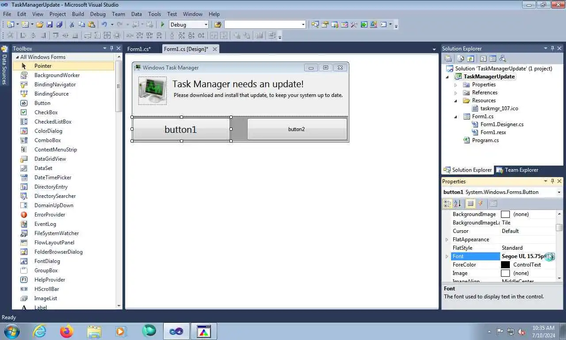Click the New Project toolbar icon
The image size is (566, 340).
click(10, 25)
